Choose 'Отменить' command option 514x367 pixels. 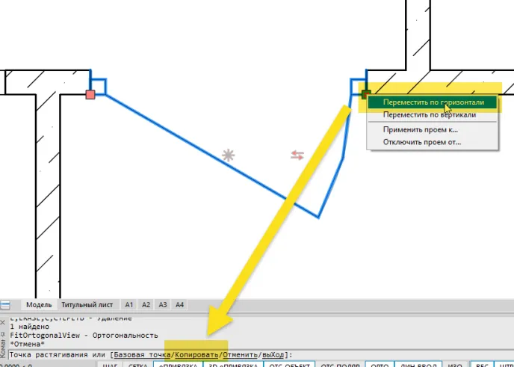[241, 355]
